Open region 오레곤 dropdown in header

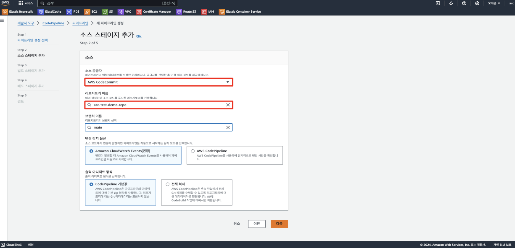(494, 3)
